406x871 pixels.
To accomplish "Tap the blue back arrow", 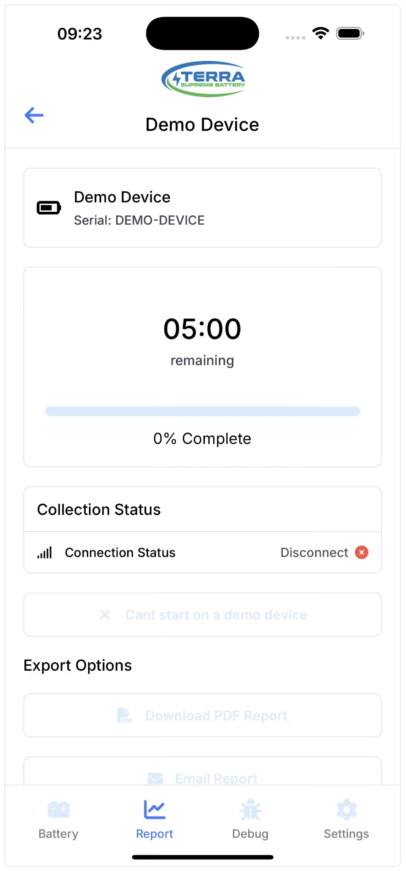I will [x=34, y=115].
